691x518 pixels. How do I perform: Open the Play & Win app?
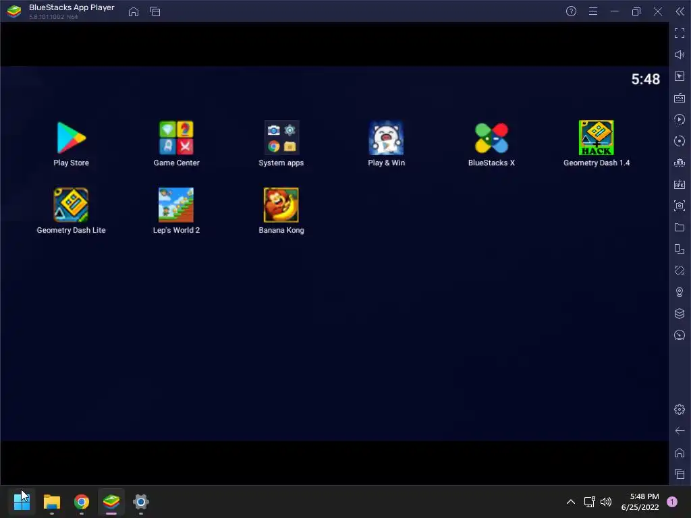click(386, 138)
